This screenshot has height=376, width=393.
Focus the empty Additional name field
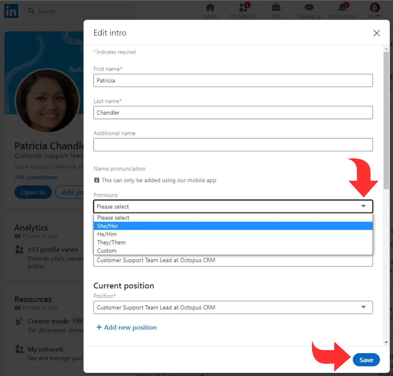(x=233, y=145)
